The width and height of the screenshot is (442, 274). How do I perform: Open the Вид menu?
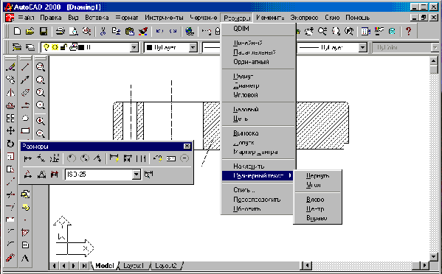pos(73,18)
